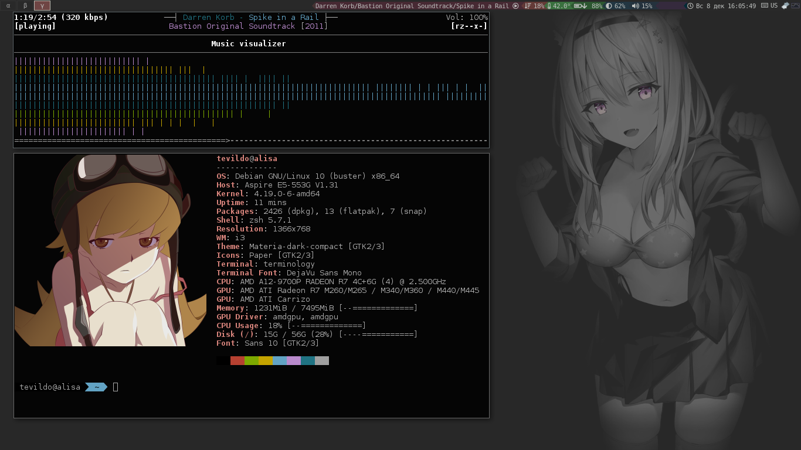Viewport: 801px width, 450px height.
Task: Click the green color block in palette
Action: coord(252,361)
